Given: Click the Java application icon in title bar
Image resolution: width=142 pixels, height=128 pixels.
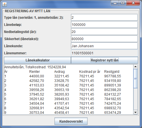Looking at the screenshot, I should [5, 4].
